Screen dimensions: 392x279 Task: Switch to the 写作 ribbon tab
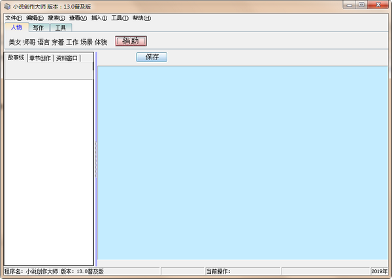click(39, 27)
